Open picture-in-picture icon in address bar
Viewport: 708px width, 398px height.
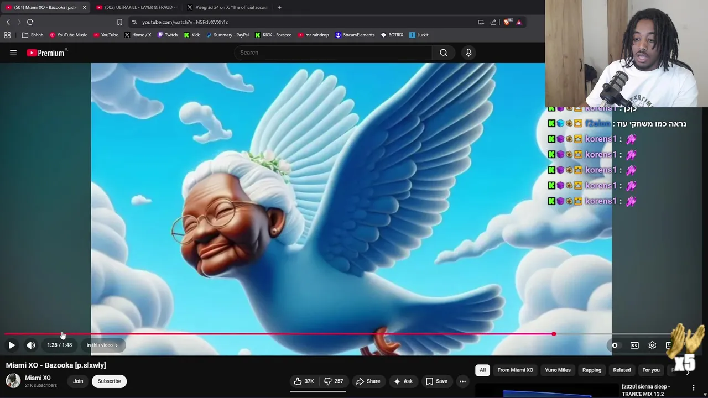[x=481, y=22]
